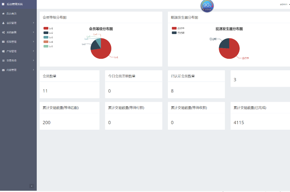Click the 90% circular gauge at top
The height and width of the screenshot is (192, 290).
pyautogui.click(x=207, y=6)
